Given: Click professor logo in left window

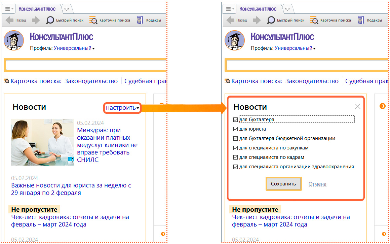Looking at the screenshot, I should tap(14, 40).
